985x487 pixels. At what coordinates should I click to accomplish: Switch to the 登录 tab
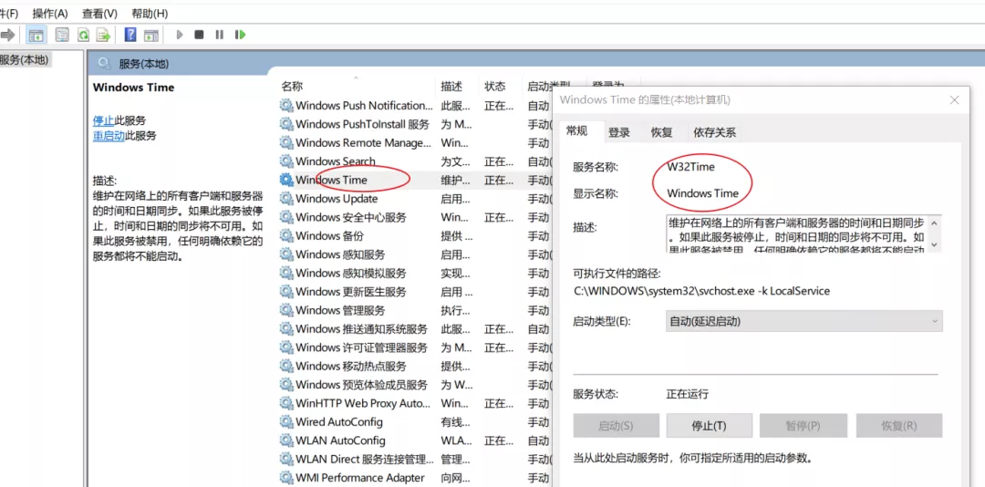coord(618,132)
